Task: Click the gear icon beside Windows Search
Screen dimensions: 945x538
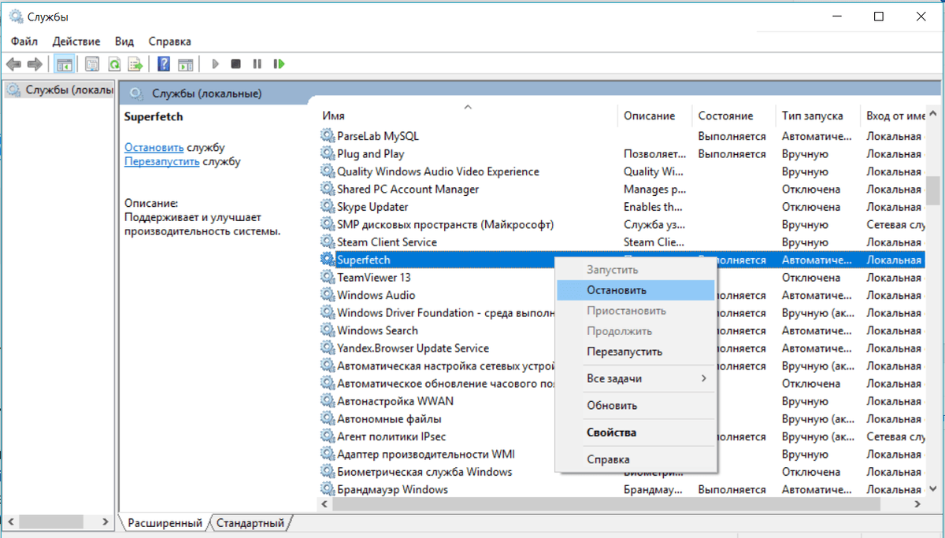Action: (x=328, y=330)
